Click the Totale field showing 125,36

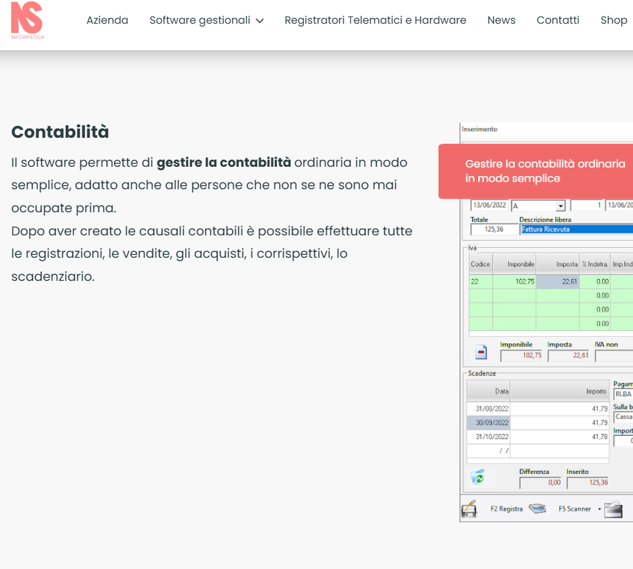point(495,229)
